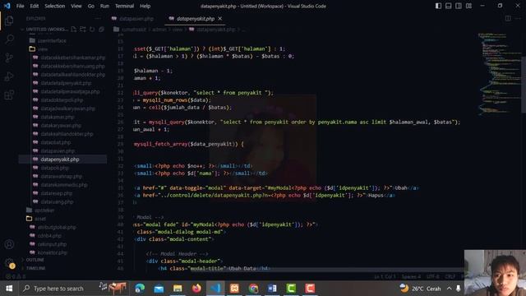Viewport: 526px width, 296px height.
Task: Close the datapenyakit.php editor tab
Action: 220,18
